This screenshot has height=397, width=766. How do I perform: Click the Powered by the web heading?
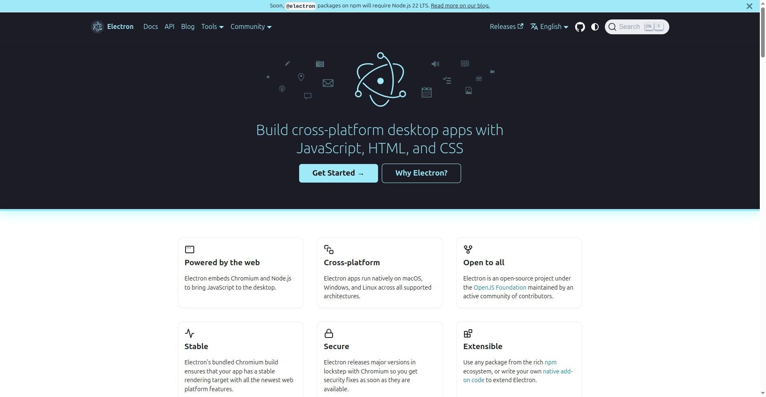(222, 263)
